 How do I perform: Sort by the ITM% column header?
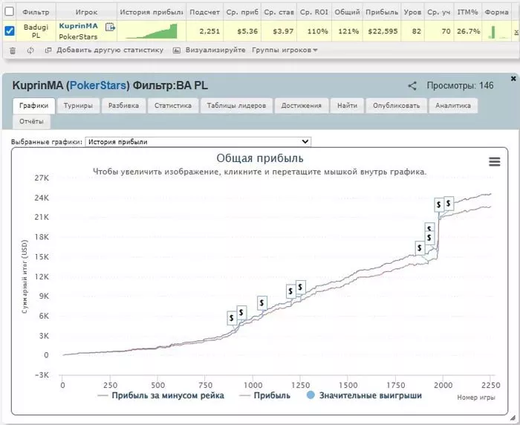pos(467,12)
